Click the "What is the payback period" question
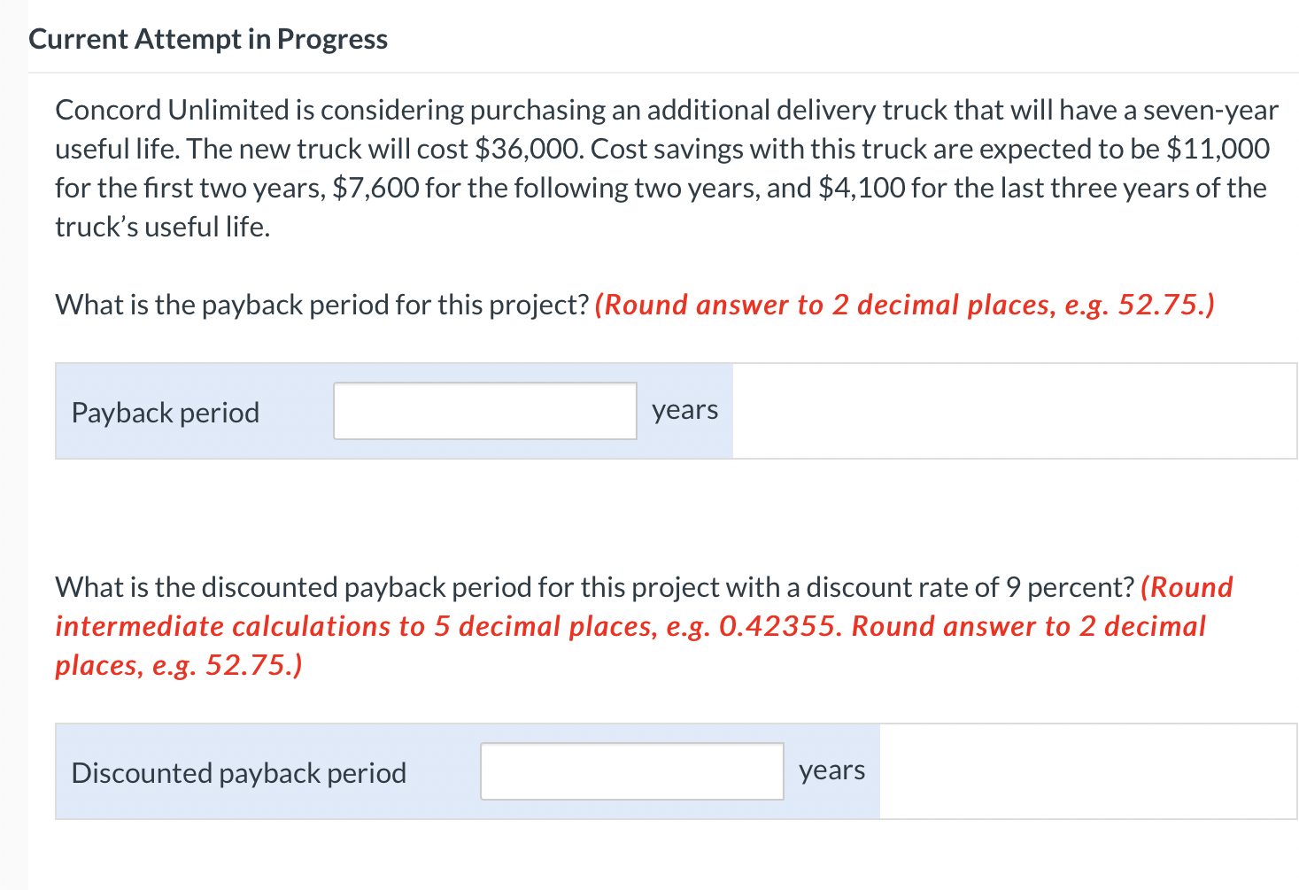Viewport: 1299px width, 890px height. click(321, 305)
